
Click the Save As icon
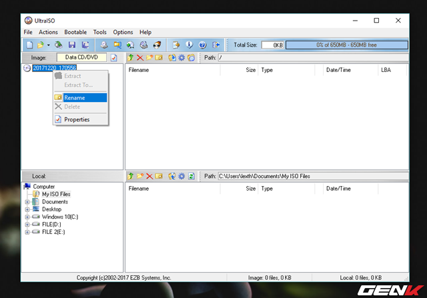pos(85,45)
